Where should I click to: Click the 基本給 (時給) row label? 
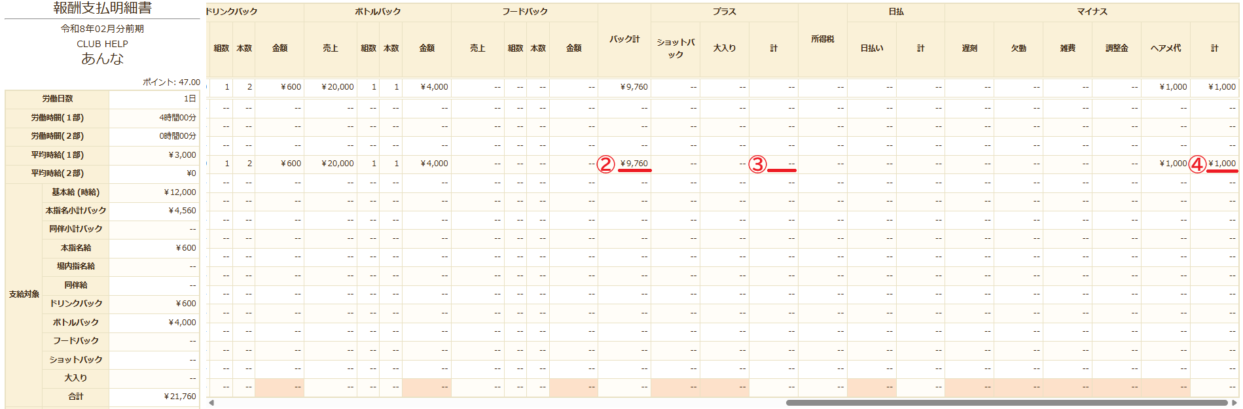[x=75, y=192]
